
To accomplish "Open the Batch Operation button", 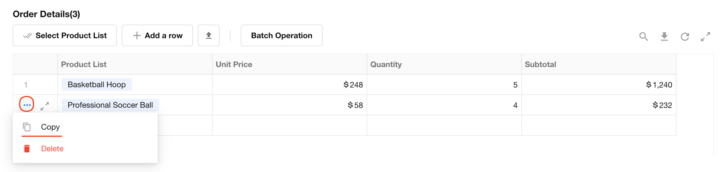I will [281, 35].
